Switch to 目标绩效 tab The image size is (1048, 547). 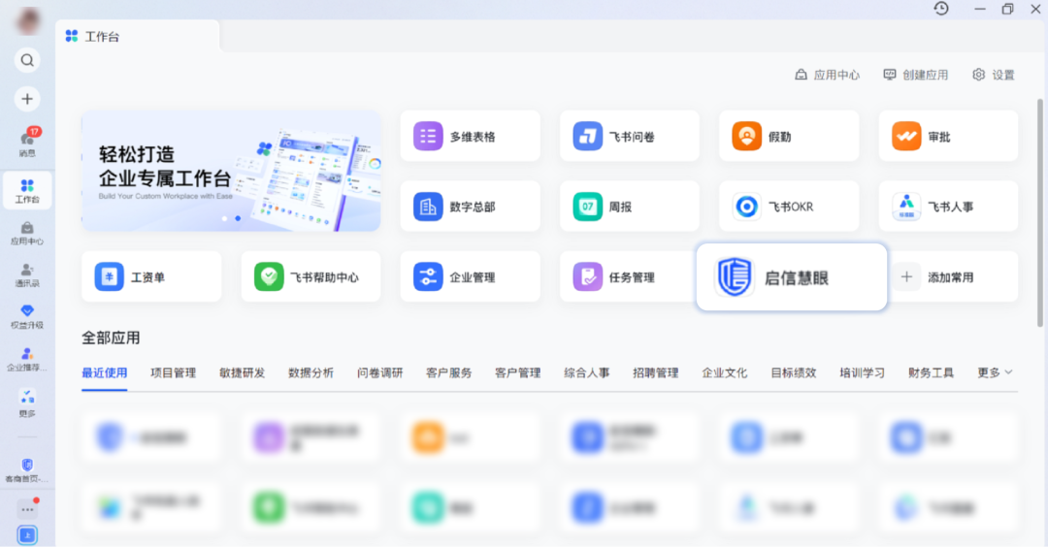pos(794,372)
